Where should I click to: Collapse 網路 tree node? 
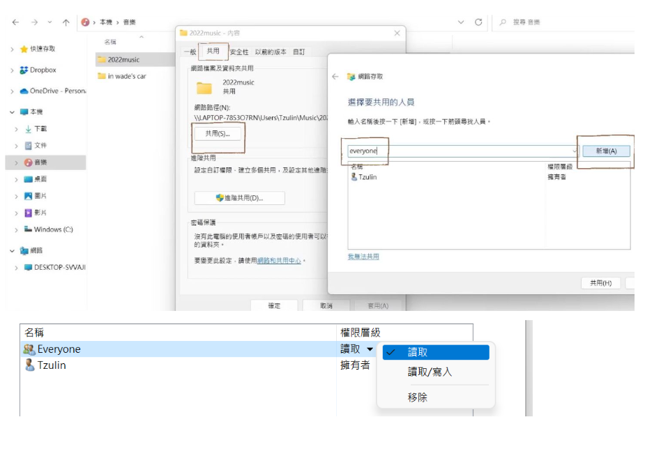(12, 250)
